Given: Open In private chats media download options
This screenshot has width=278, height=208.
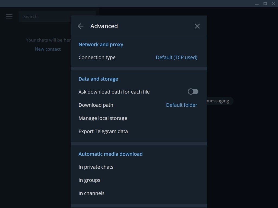Looking at the screenshot, I should coord(96,167).
